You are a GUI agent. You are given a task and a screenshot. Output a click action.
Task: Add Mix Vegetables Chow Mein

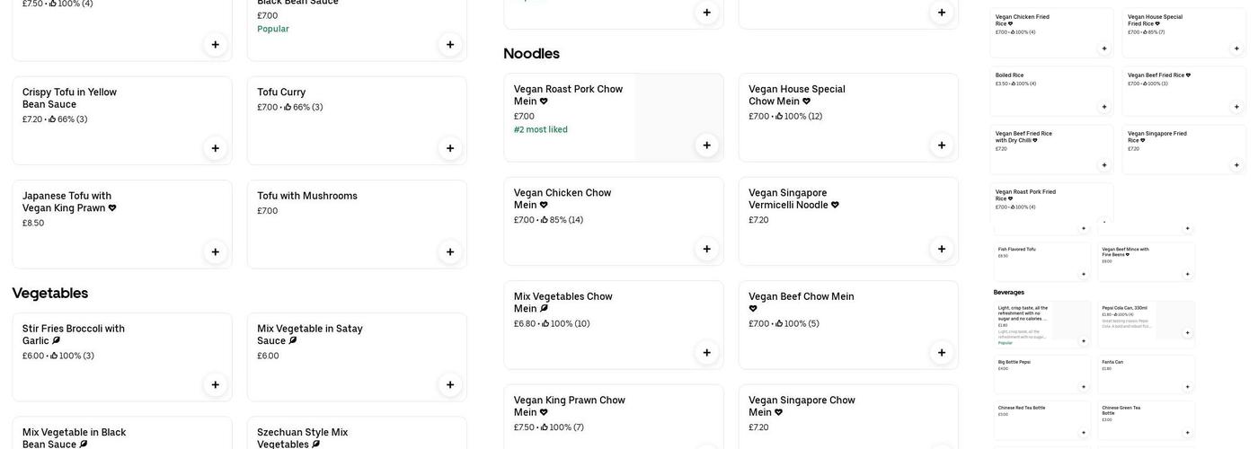706,352
